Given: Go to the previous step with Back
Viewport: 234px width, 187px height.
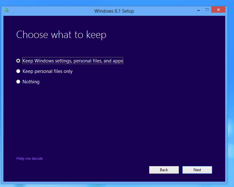Looking at the screenshot, I should click(x=164, y=170).
